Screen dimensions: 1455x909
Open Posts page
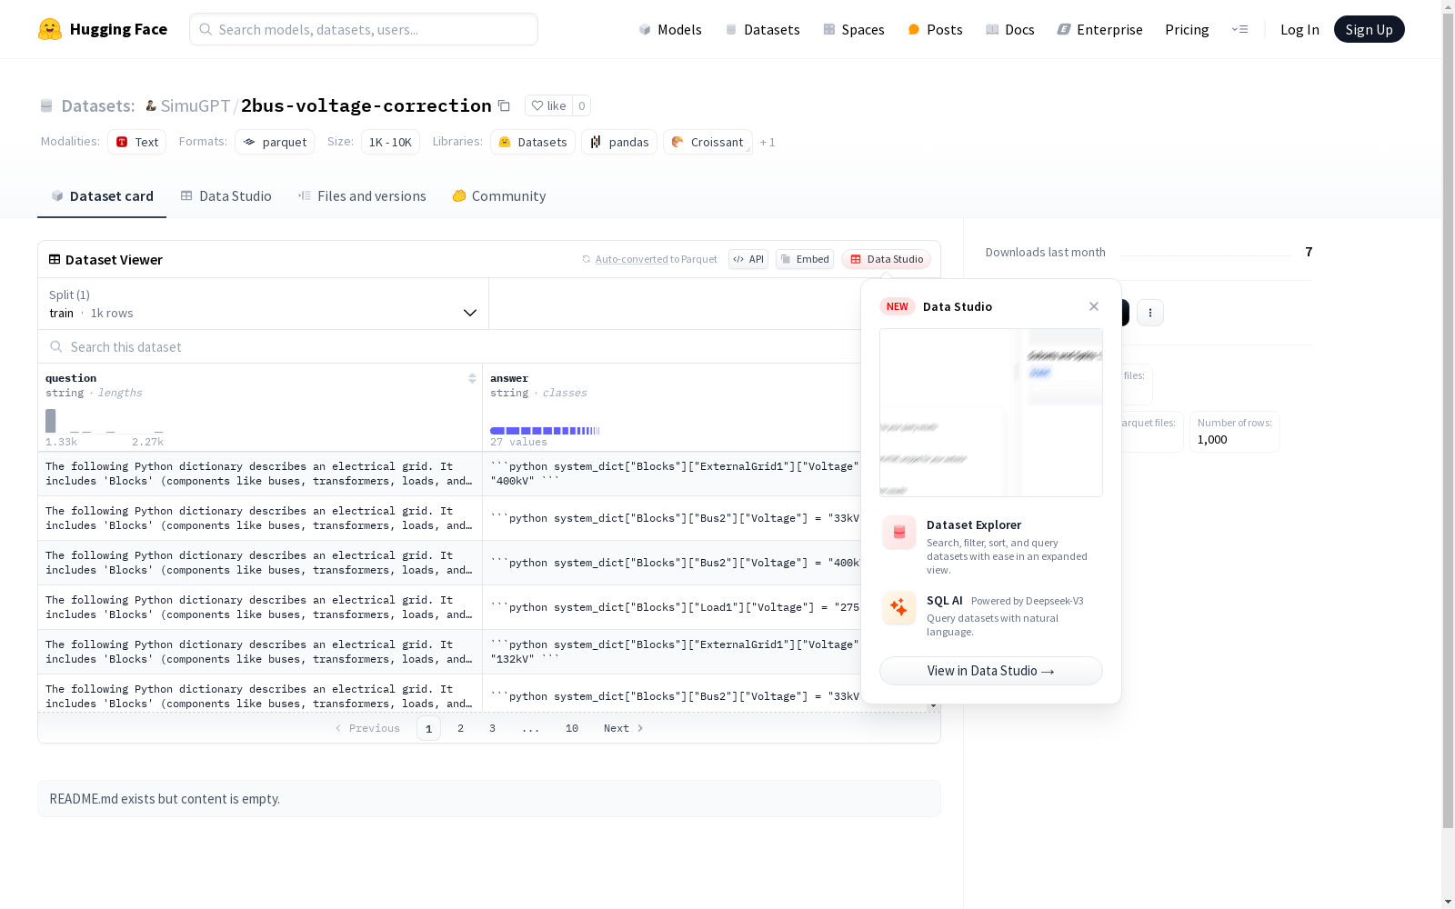pos(935,29)
